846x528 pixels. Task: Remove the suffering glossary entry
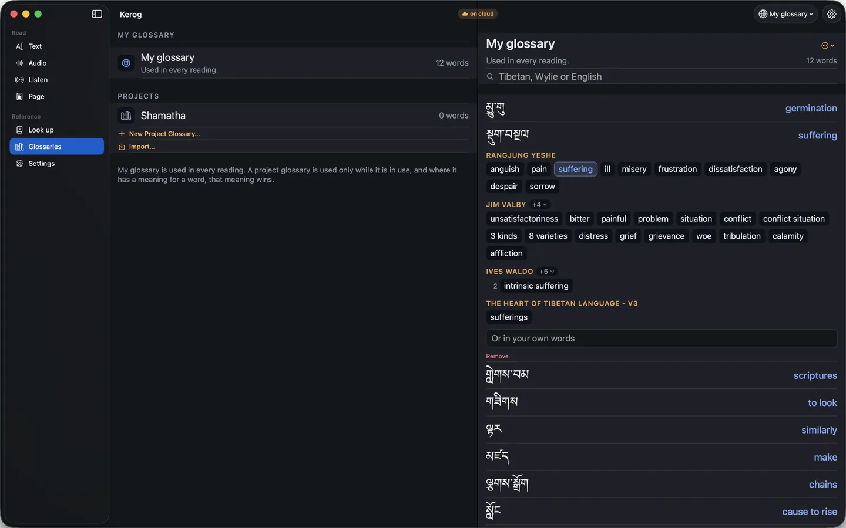[x=497, y=356]
